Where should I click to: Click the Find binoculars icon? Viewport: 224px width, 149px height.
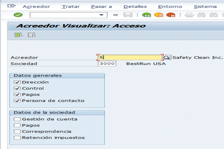(201, 15)
